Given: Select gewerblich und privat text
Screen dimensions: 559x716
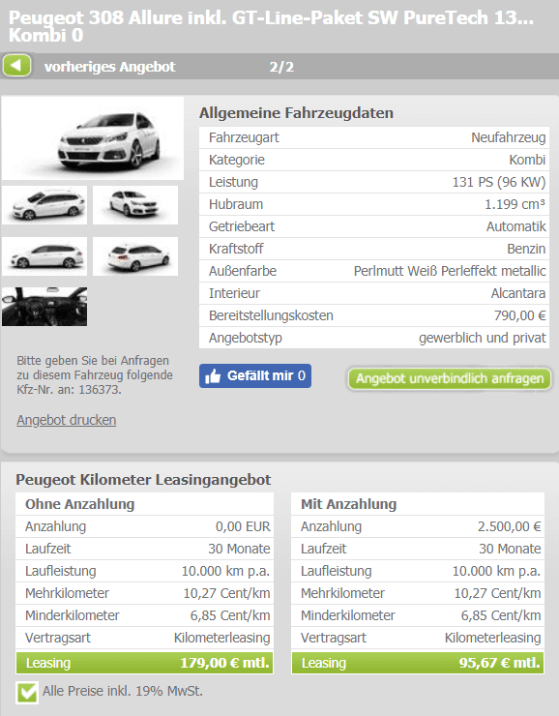Looking at the screenshot, I should click(483, 338).
